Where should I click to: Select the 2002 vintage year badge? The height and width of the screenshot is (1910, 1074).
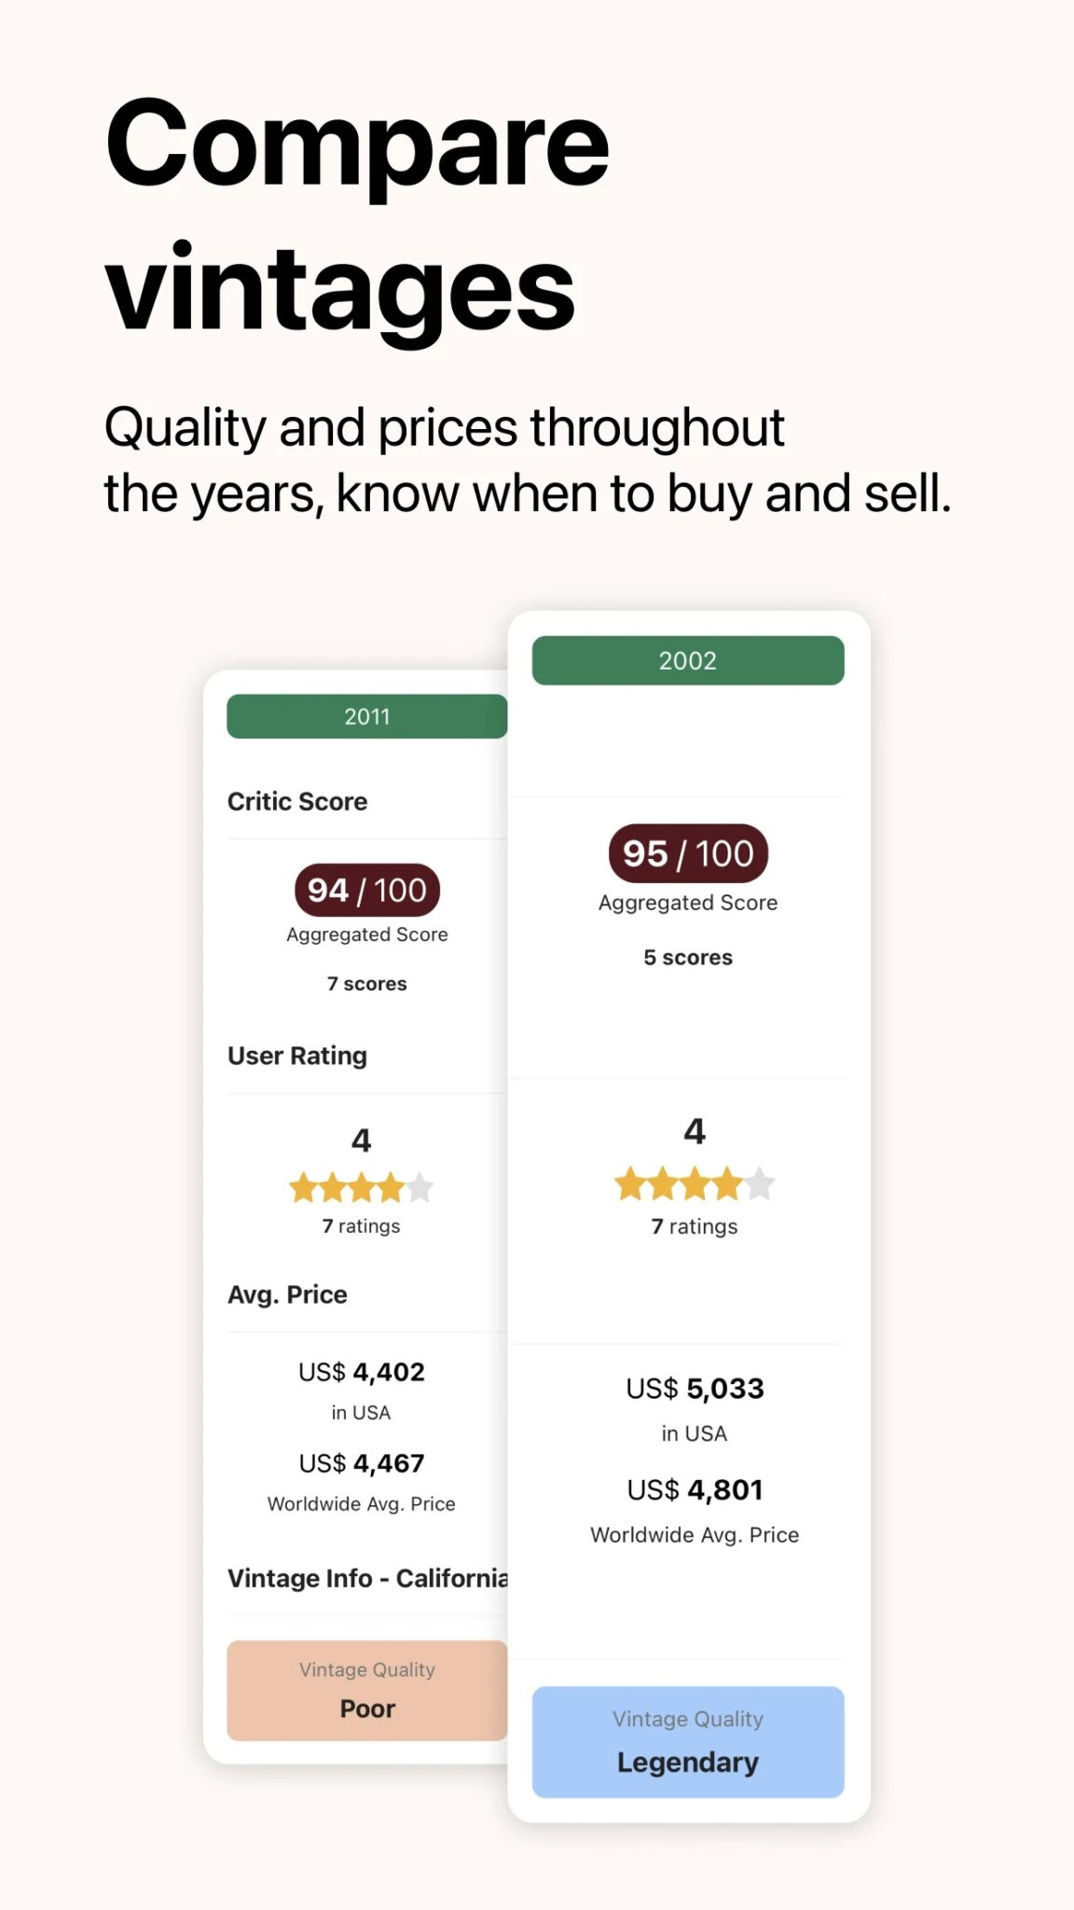click(687, 660)
